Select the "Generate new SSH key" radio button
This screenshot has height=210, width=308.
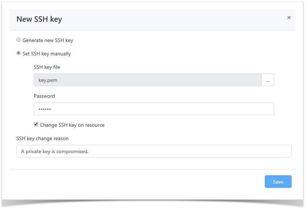(x=19, y=40)
